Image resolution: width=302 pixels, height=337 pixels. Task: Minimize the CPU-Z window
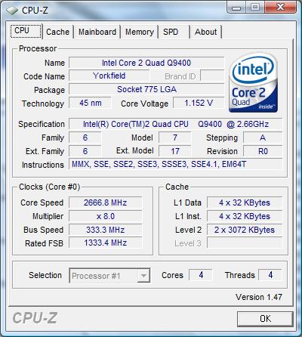[x=236, y=8]
